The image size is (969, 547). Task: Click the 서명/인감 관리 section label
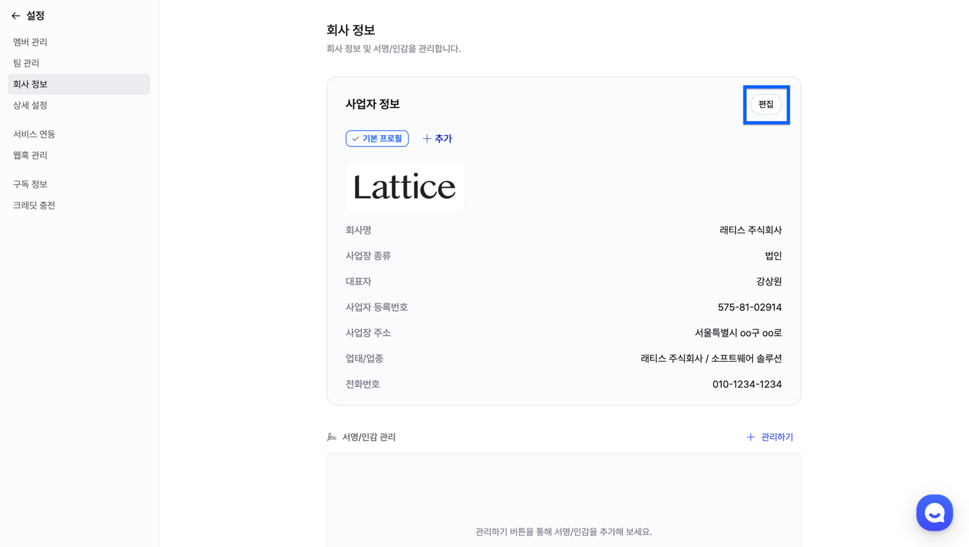click(368, 437)
